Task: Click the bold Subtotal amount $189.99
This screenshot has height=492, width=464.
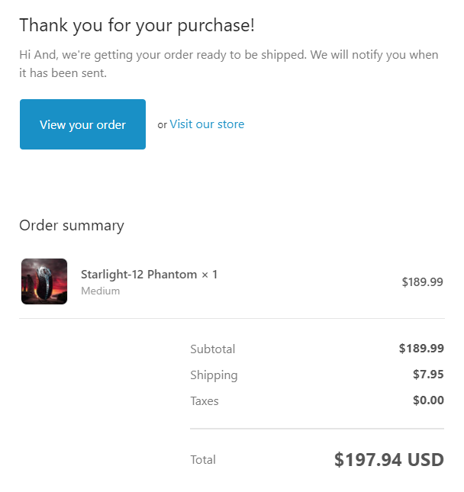Action: click(x=421, y=349)
